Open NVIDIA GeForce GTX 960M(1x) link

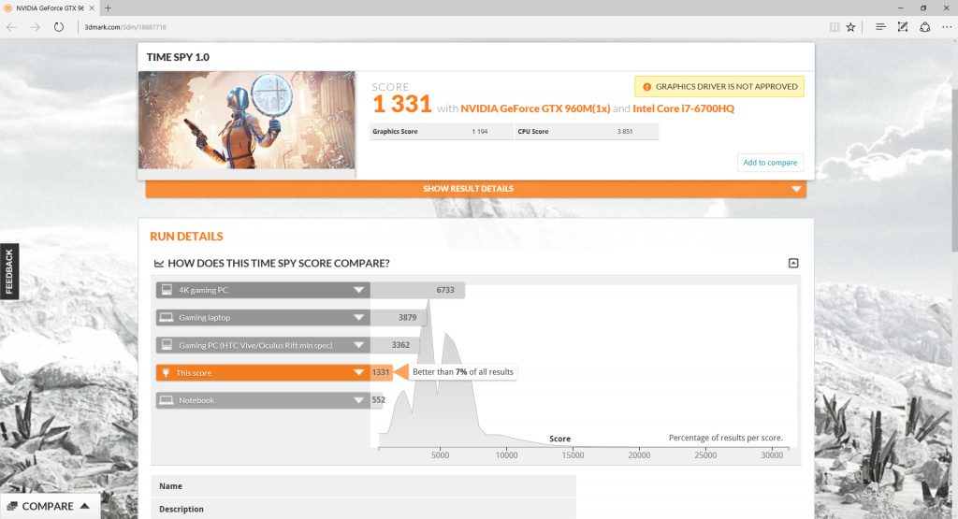click(535, 108)
